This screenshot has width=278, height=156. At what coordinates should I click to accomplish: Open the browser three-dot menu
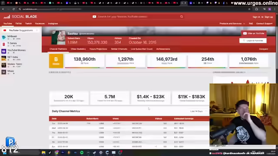point(275,9)
